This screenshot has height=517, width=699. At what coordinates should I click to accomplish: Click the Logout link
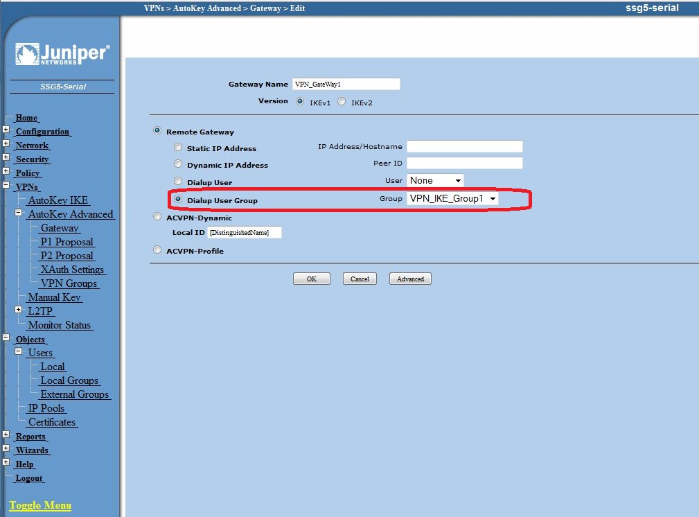tap(29, 477)
